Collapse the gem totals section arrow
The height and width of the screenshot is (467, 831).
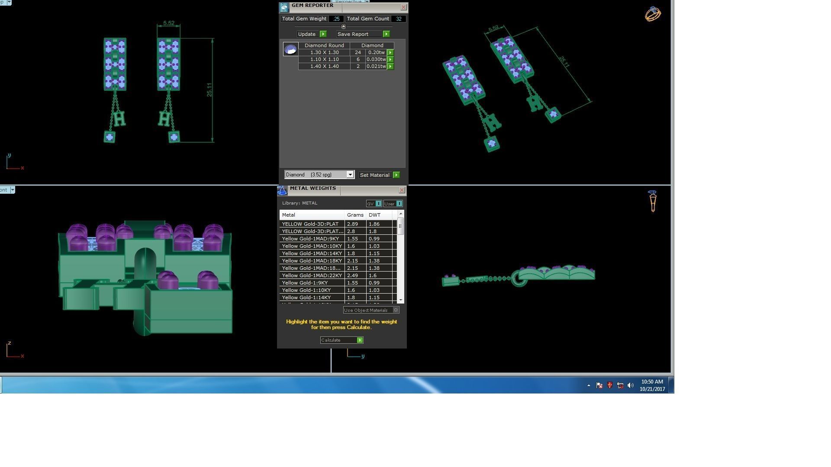[343, 27]
